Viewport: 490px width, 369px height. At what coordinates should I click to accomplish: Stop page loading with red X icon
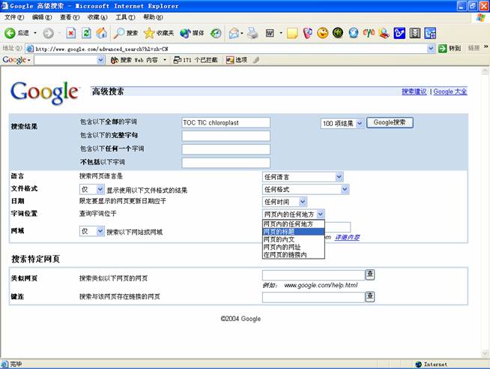pyautogui.click(x=71, y=33)
